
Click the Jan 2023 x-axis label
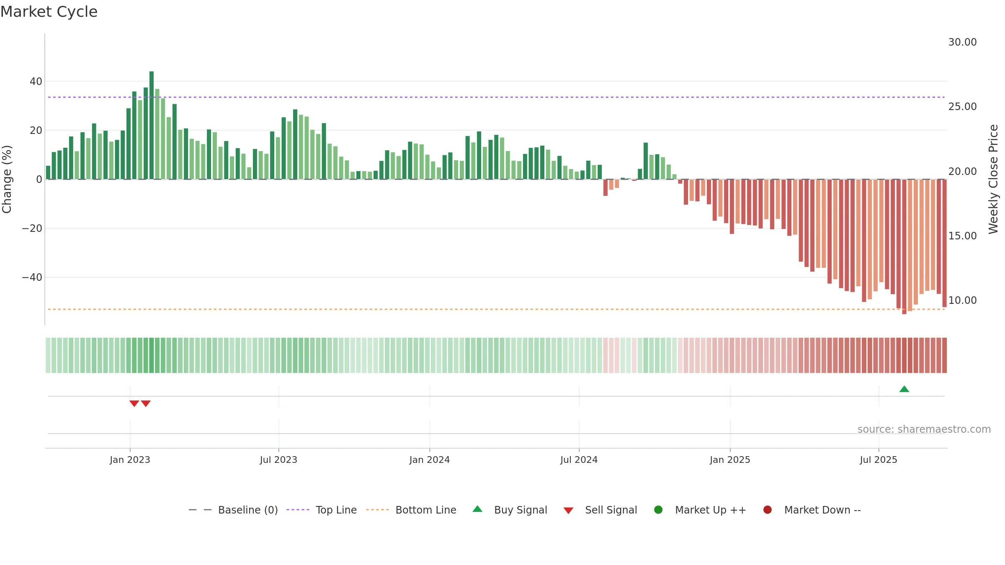point(130,460)
